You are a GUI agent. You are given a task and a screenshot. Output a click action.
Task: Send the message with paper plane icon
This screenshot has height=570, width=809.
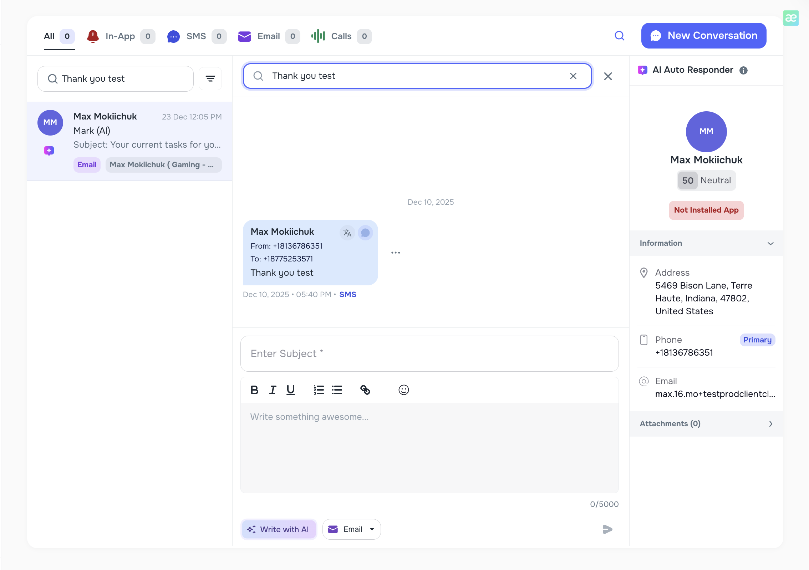(x=607, y=529)
